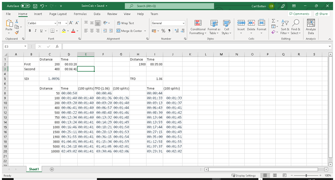Select the Format Painter brush icon
The width and height of the screenshot is (335, 180).
(17, 33)
